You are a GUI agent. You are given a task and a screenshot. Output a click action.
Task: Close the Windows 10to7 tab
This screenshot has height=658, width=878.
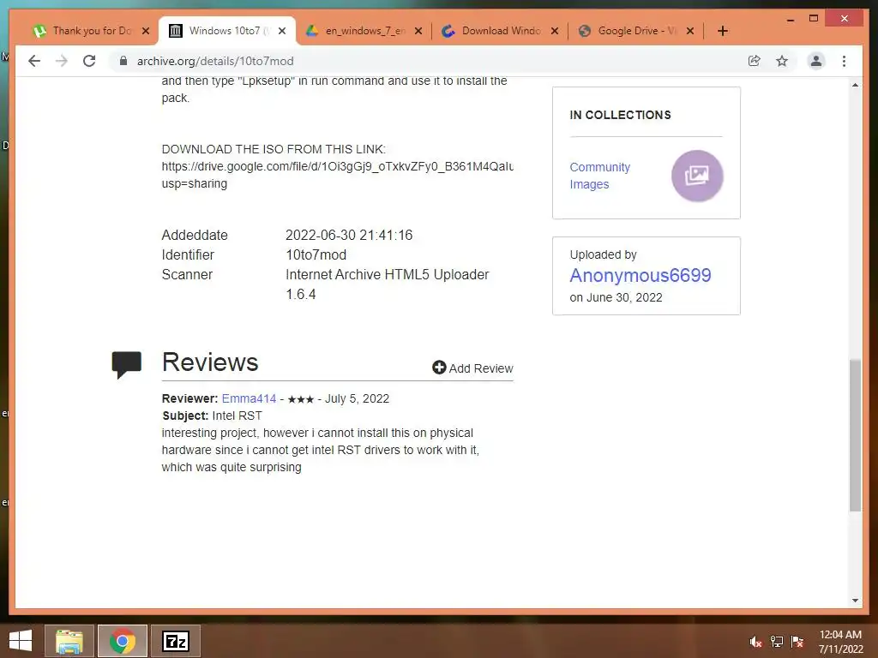point(282,31)
